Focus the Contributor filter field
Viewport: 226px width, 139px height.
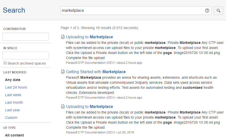tap(26, 37)
